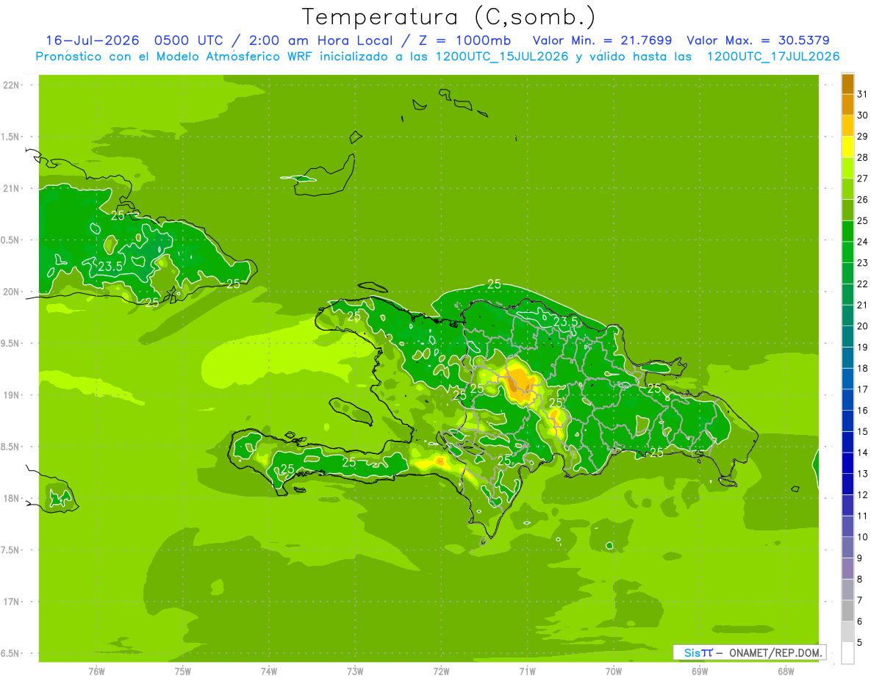882x681 pixels.
Task: Click 'Valor Min. = 21.7699' value
Action: tap(602, 40)
